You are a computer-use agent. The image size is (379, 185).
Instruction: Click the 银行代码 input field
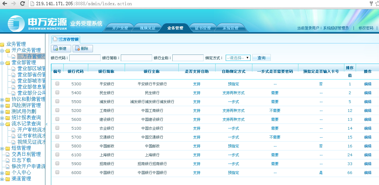tap(85, 58)
